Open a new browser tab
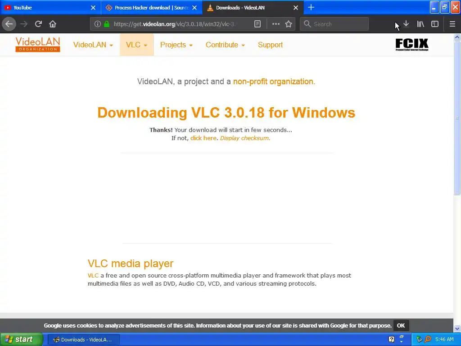Image resolution: width=461 pixels, height=346 pixels. tap(311, 7)
